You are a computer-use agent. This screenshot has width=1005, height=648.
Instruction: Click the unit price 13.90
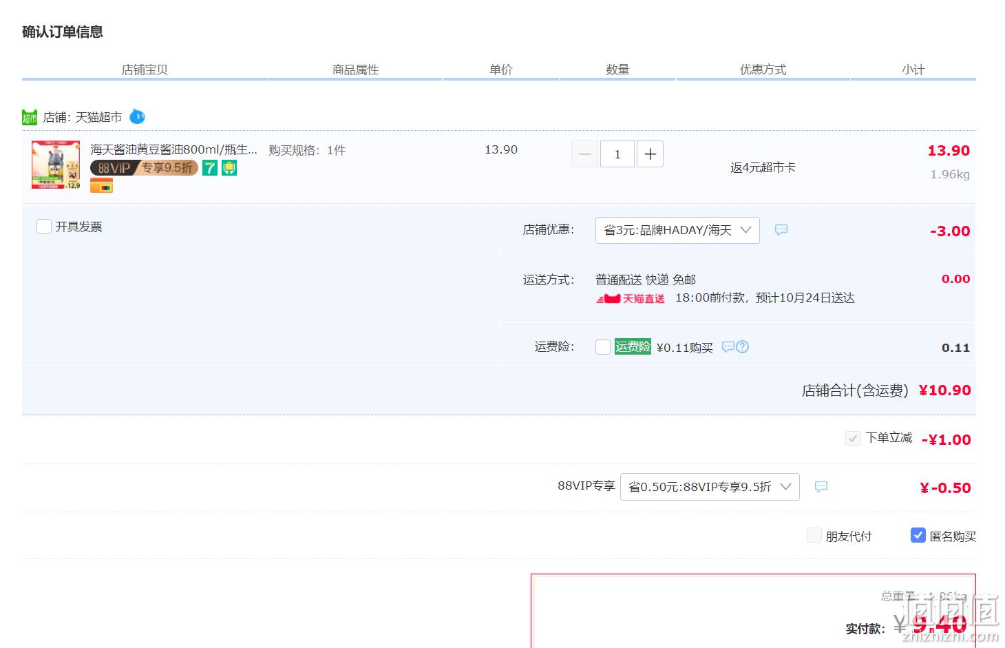(x=501, y=149)
